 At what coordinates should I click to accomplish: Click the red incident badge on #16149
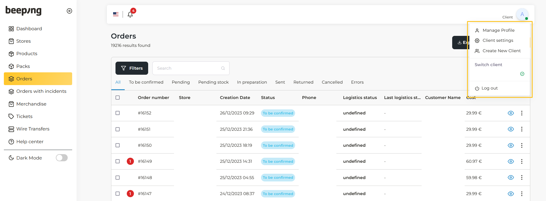tap(130, 161)
